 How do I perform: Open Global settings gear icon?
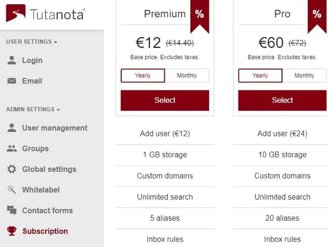point(11,169)
